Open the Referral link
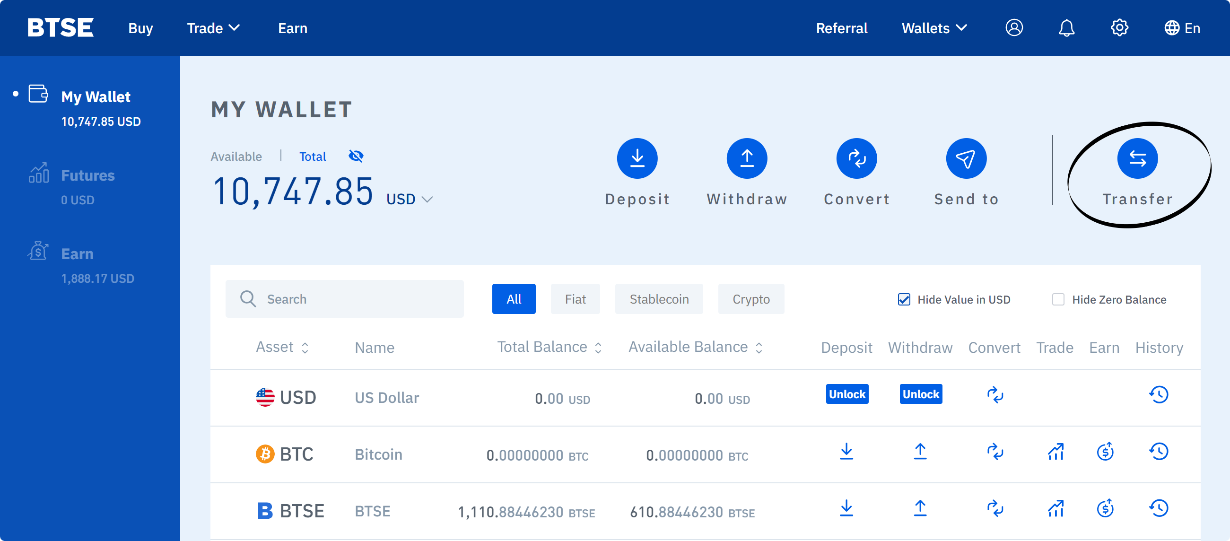This screenshot has height=541, width=1230. pos(841,28)
